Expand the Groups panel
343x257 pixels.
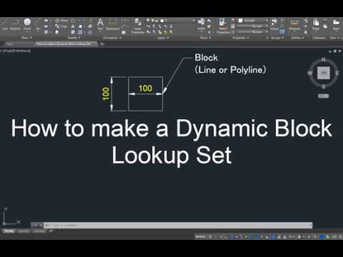click(277, 38)
